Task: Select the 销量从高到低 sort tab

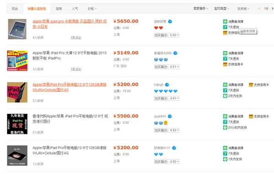Action: pos(37,9)
